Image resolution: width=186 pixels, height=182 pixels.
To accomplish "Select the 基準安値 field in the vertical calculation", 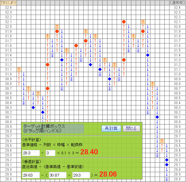I will pyautogui.click(x=81, y=175).
